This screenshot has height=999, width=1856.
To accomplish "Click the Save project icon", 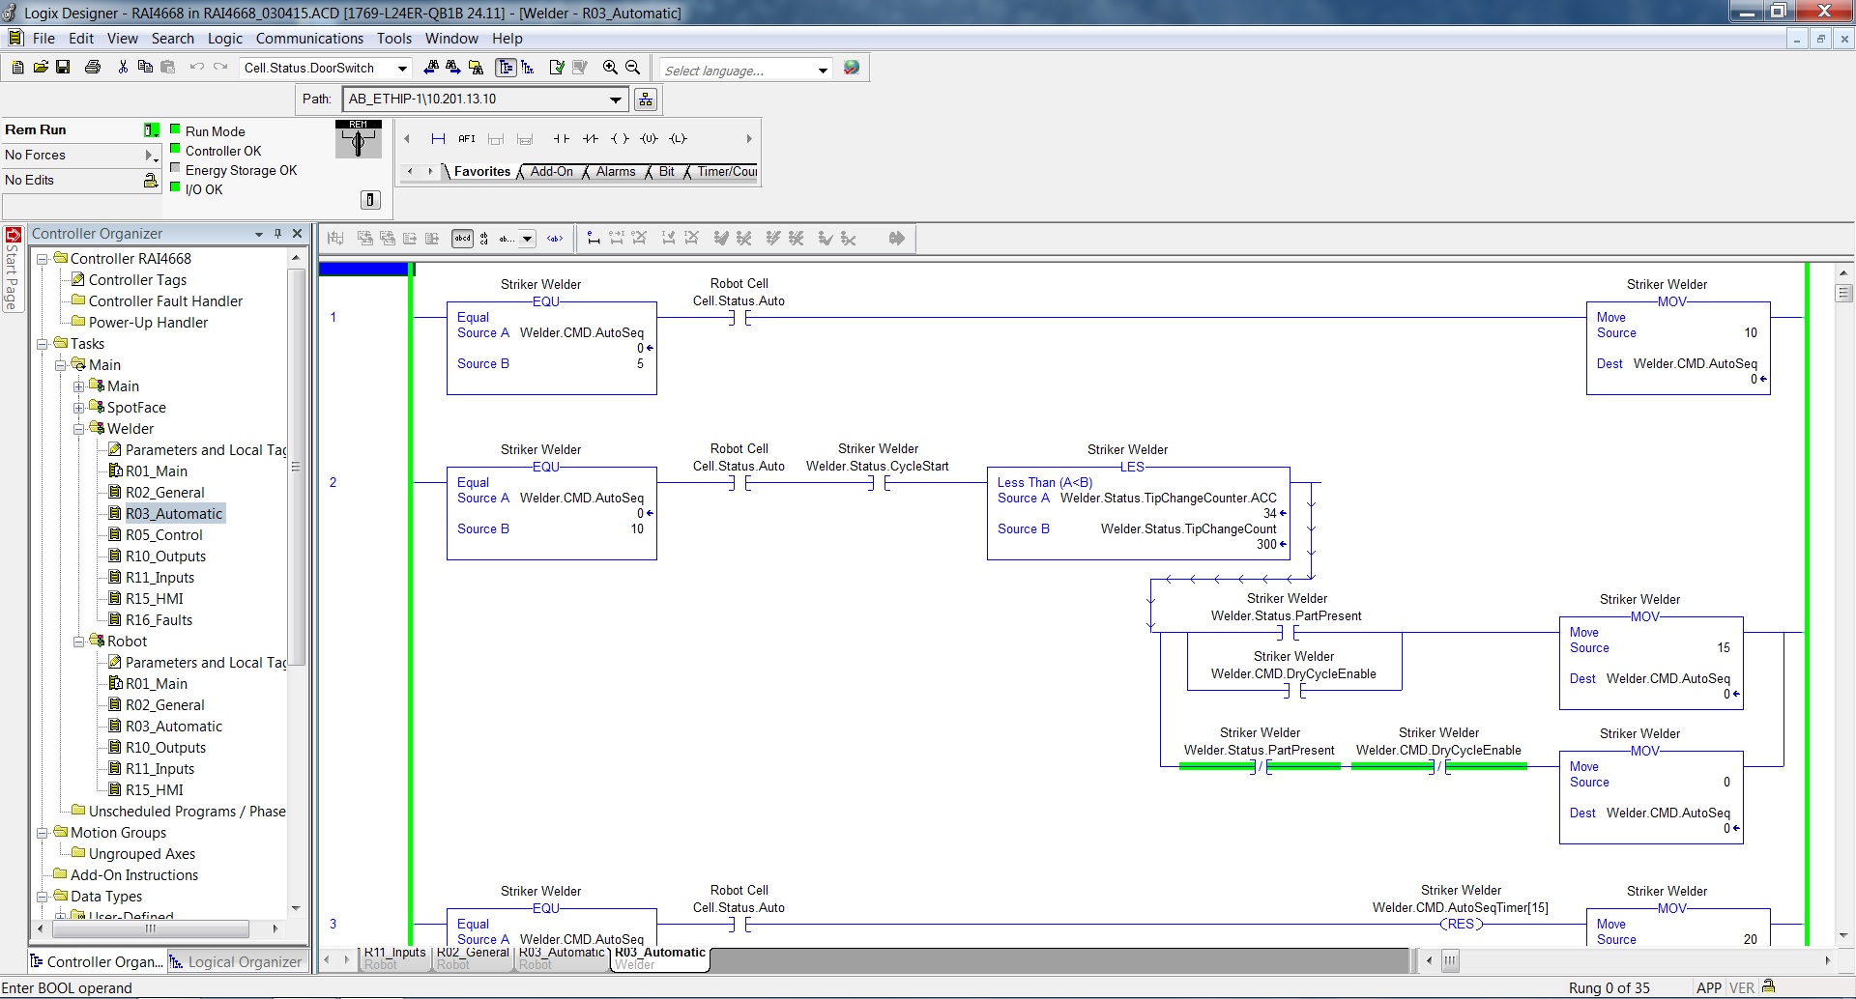I will pyautogui.click(x=63, y=68).
